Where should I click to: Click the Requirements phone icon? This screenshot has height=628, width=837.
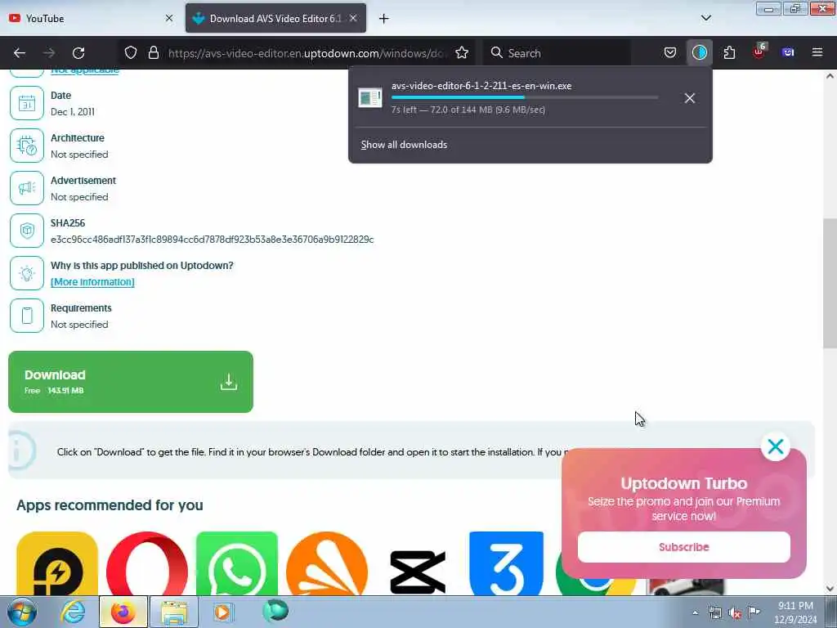point(27,316)
